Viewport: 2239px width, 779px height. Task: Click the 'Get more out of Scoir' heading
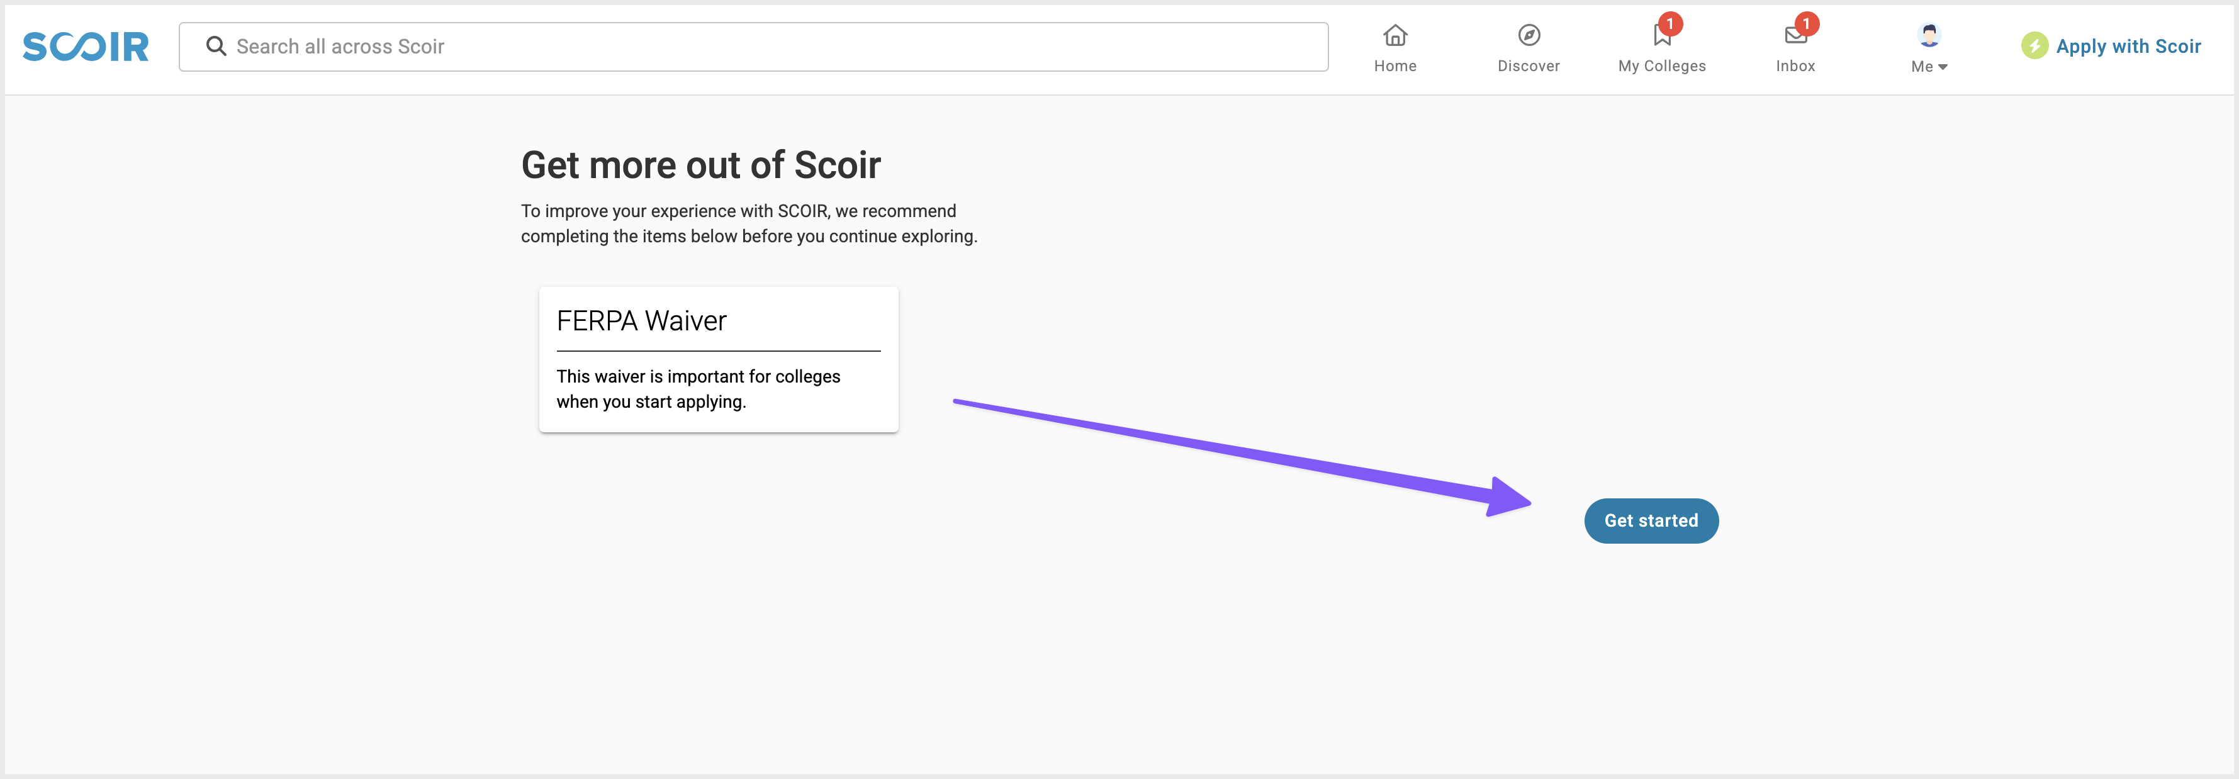pyautogui.click(x=700, y=165)
